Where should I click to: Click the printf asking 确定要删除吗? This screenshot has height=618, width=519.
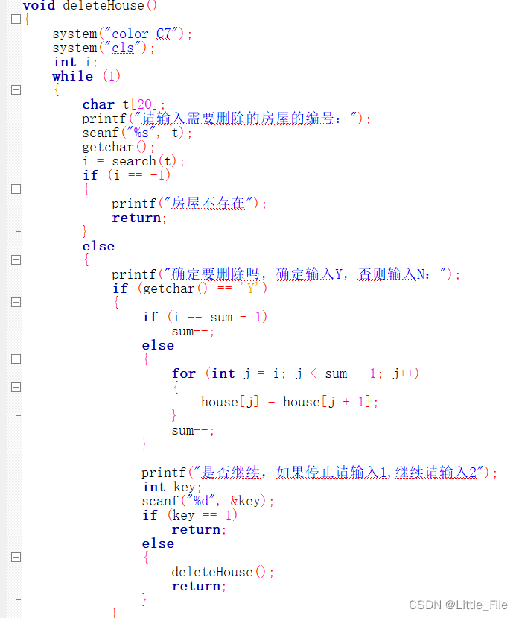coord(286,274)
